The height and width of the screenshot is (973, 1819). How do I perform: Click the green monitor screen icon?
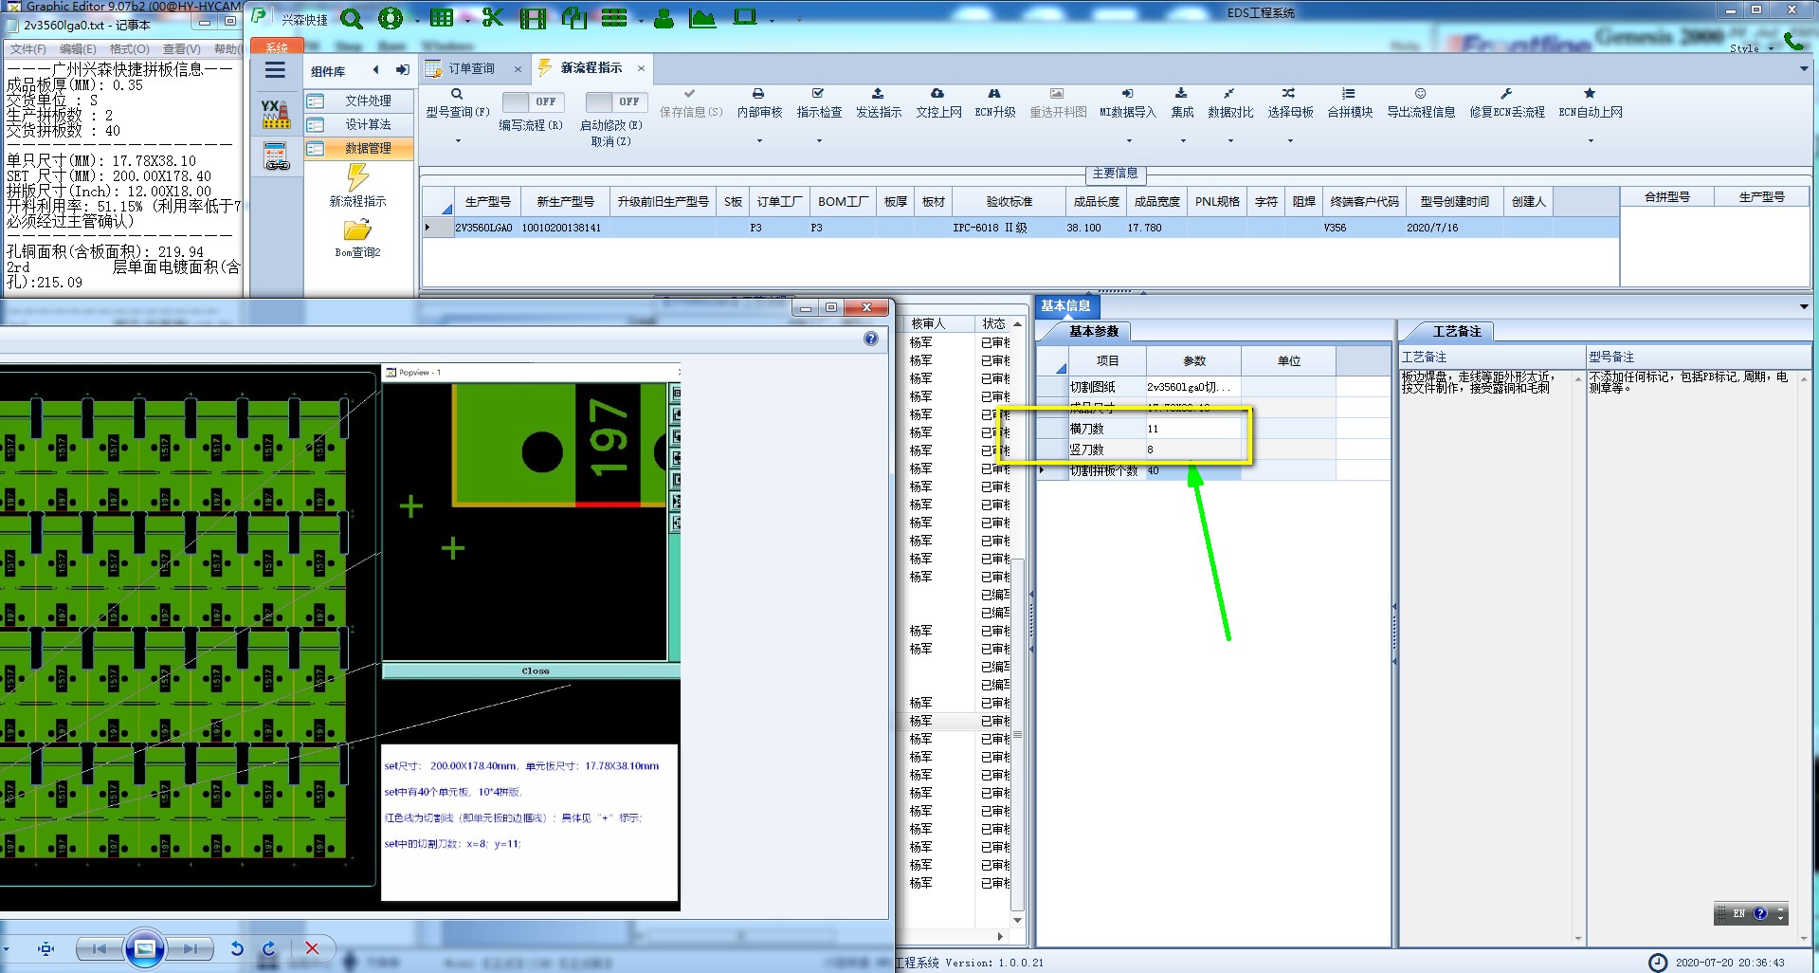(745, 17)
